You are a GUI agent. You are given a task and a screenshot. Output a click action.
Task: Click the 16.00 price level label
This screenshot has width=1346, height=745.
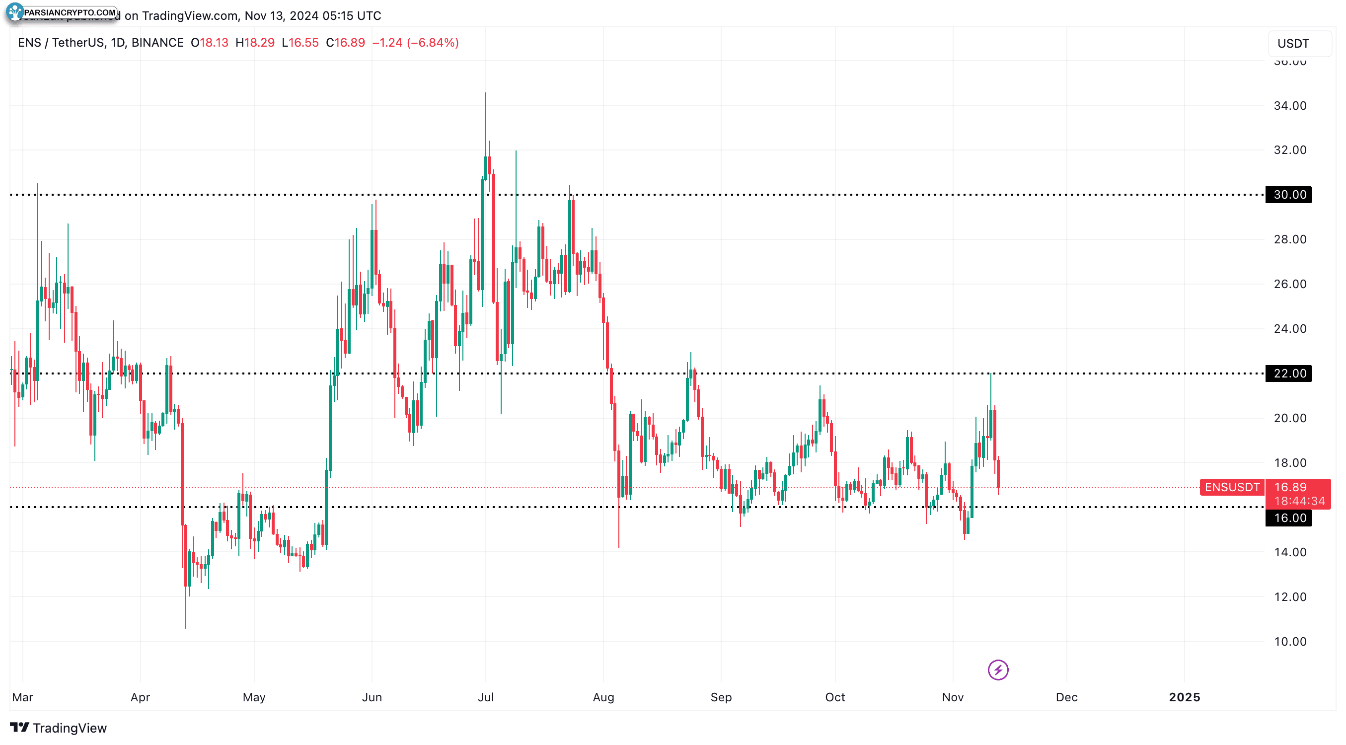(x=1288, y=517)
